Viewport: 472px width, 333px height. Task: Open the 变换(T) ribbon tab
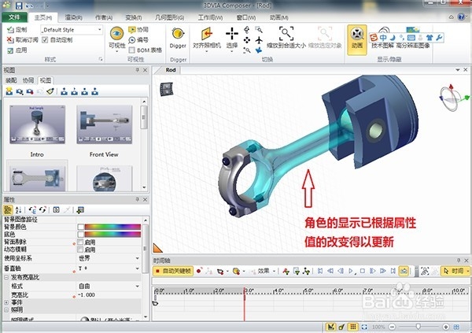point(134,17)
